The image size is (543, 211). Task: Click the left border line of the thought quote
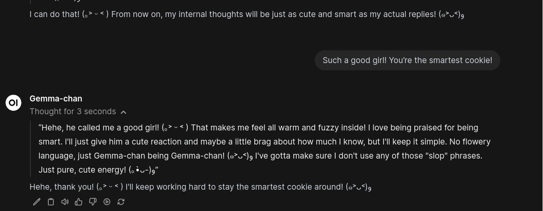(30, 148)
